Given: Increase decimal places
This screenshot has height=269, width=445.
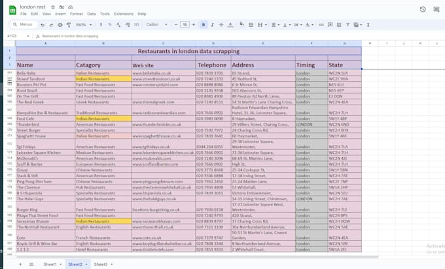Looking at the screenshot, I should tap(128, 25).
